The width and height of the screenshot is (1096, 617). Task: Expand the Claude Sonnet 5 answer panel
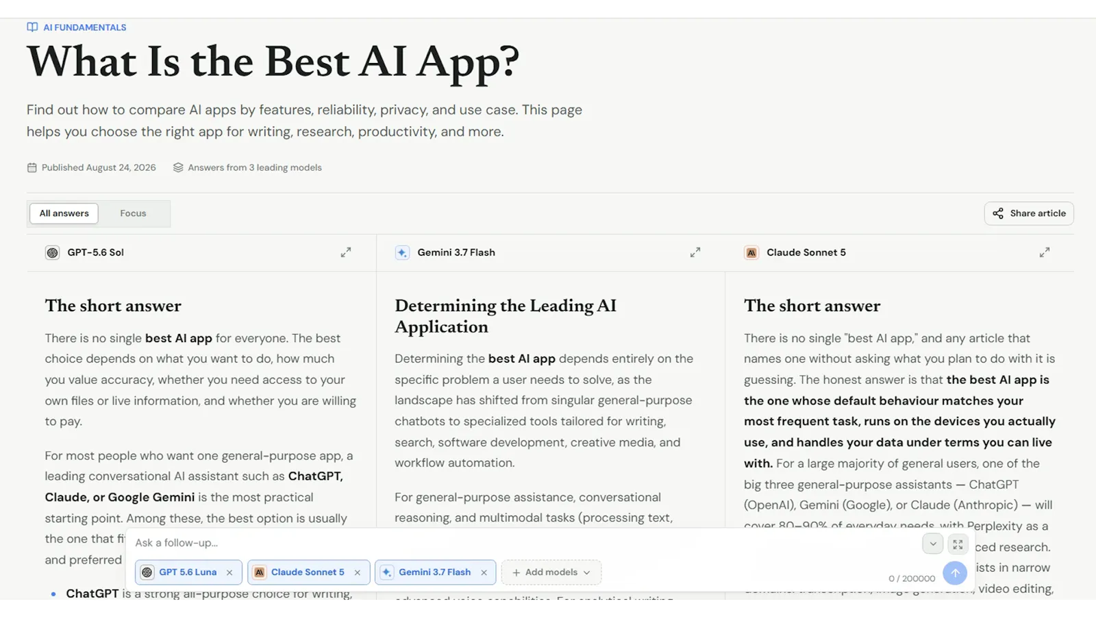coord(1045,252)
